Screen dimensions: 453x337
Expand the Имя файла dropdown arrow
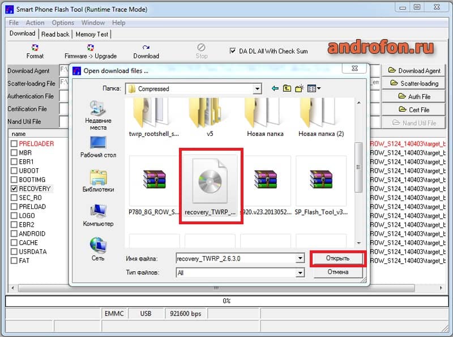tap(300, 258)
